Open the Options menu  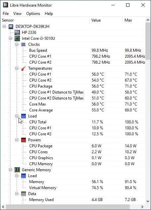pyautogui.click(x=33, y=14)
